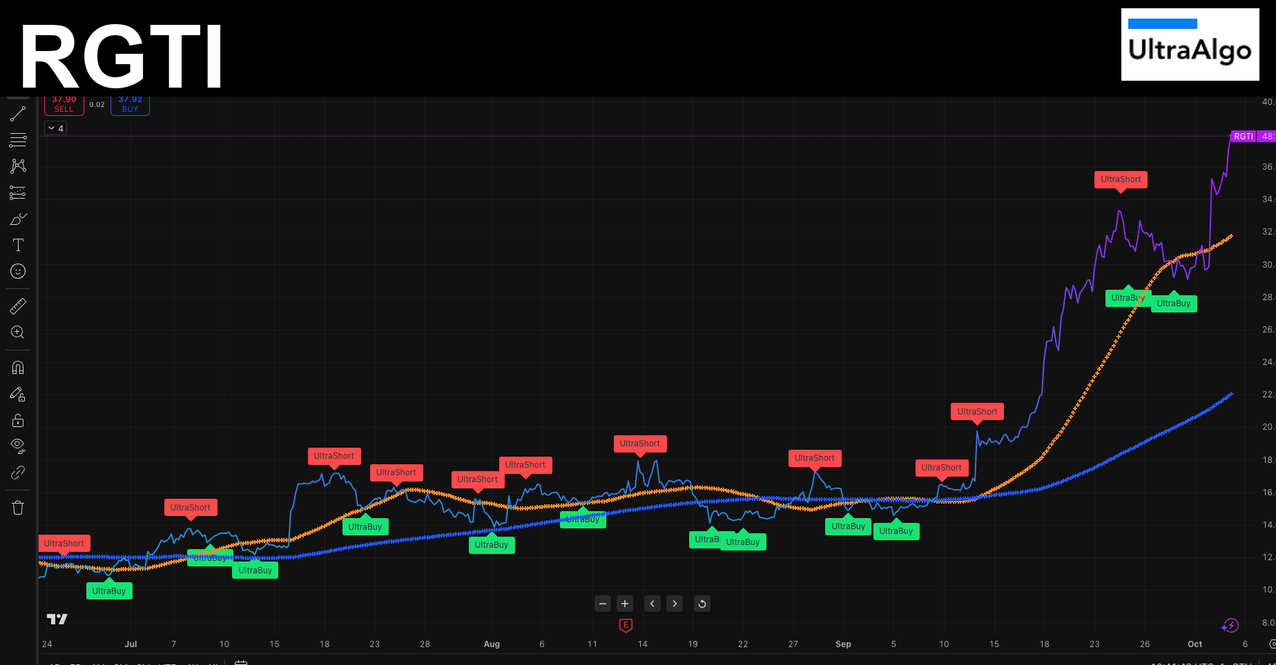Click the UltraBuy label near Sep 29

click(1174, 304)
